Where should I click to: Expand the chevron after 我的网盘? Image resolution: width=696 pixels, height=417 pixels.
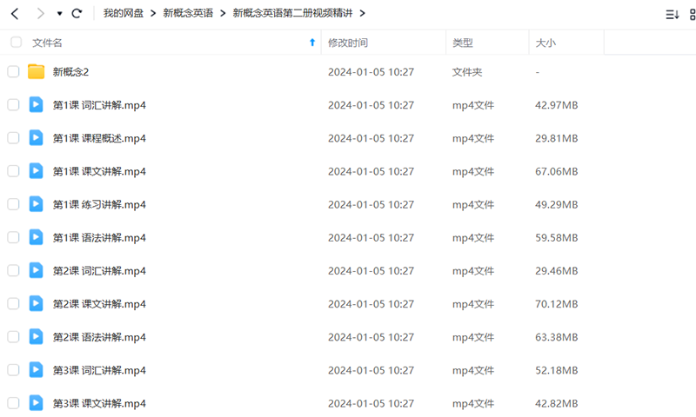tap(153, 14)
